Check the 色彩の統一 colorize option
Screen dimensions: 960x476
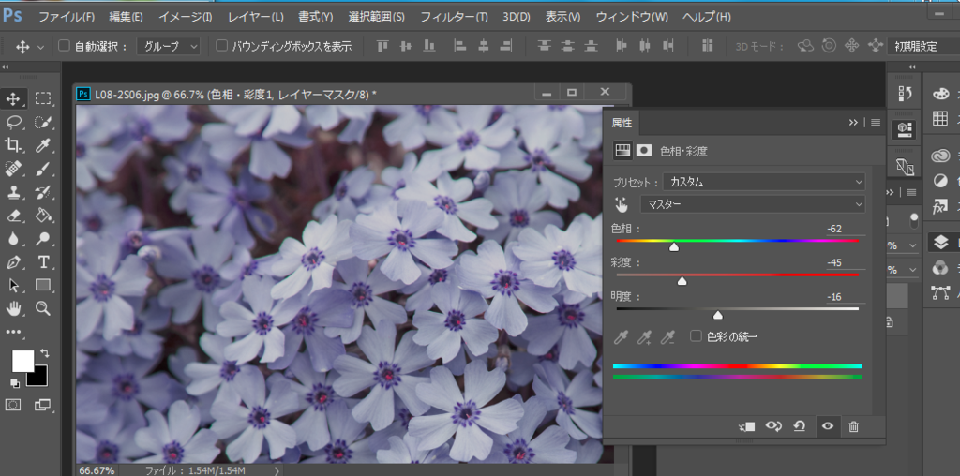pos(696,335)
